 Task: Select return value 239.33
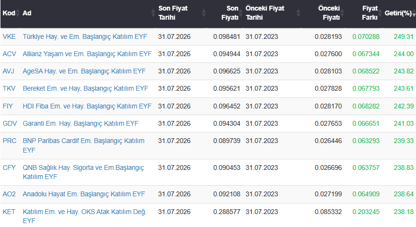tap(404, 141)
